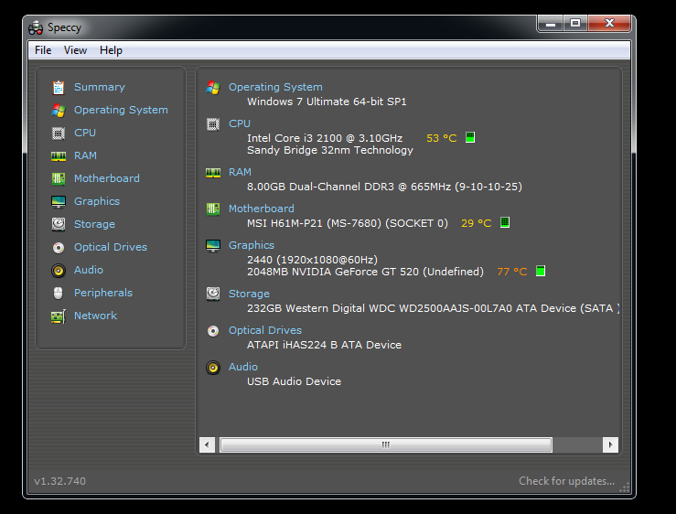Click the horizontal scrollbar right arrow
The height and width of the screenshot is (514, 676).
tap(610, 444)
